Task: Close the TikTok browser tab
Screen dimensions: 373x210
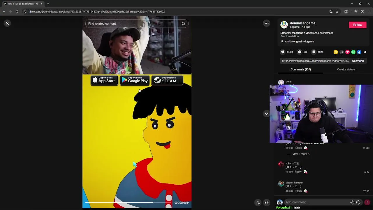Action: [41, 4]
